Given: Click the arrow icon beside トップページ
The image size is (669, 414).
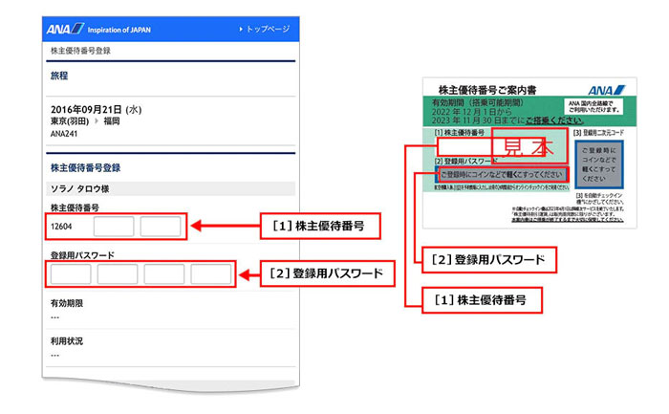Looking at the screenshot, I should (240, 30).
